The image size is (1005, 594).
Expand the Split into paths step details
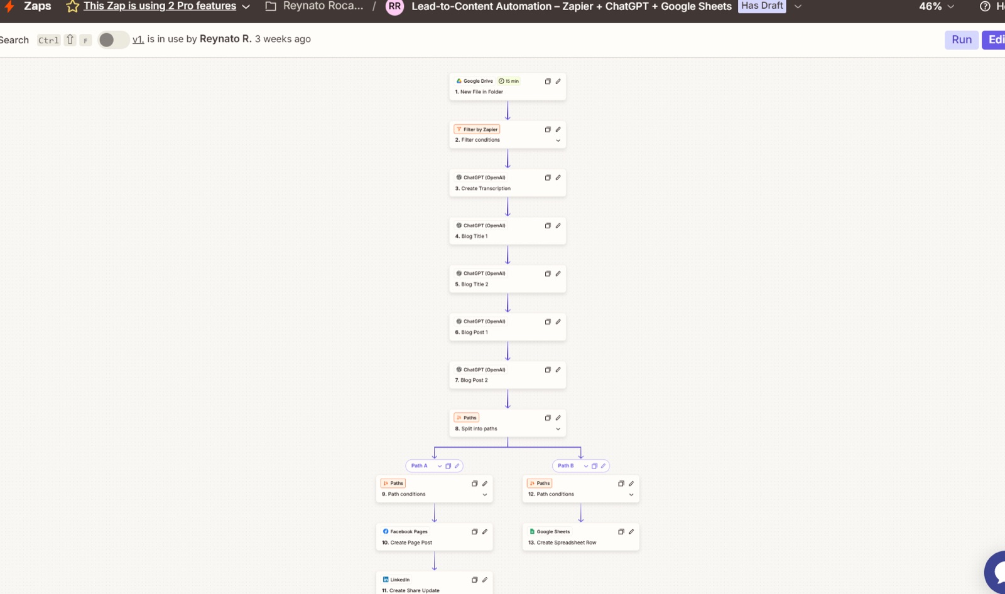558,429
